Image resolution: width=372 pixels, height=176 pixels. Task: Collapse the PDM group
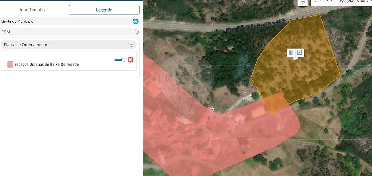pyautogui.click(x=137, y=32)
